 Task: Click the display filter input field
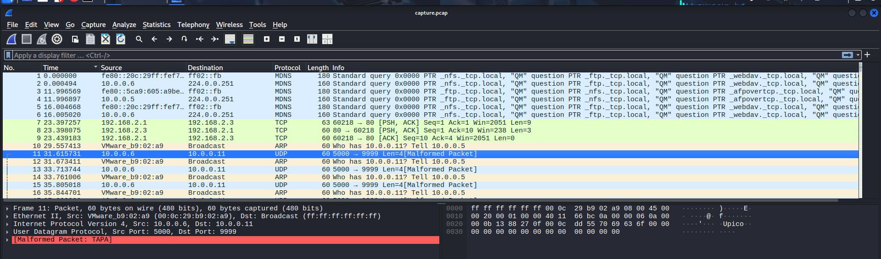[413, 55]
